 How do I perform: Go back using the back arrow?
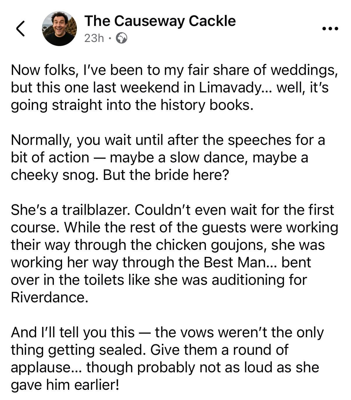point(20,29)
